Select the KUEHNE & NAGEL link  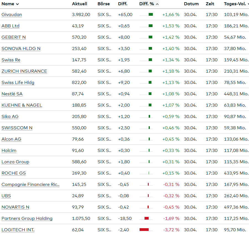(x=22, y=105)
